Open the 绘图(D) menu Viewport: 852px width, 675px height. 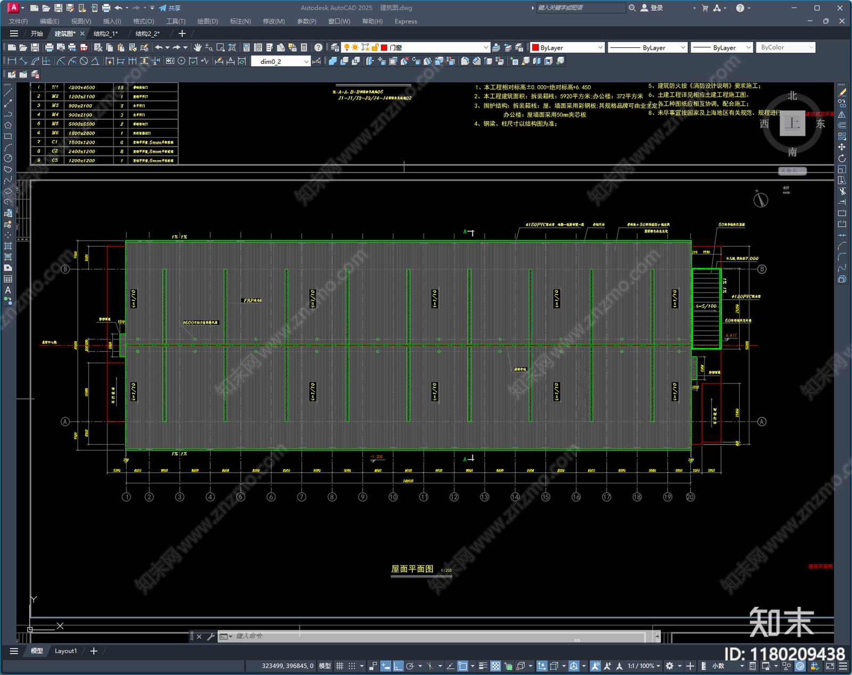[208, 21]
